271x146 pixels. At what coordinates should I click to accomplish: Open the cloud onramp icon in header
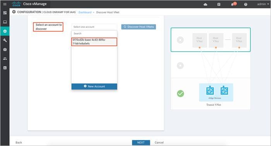click(205, 4)
